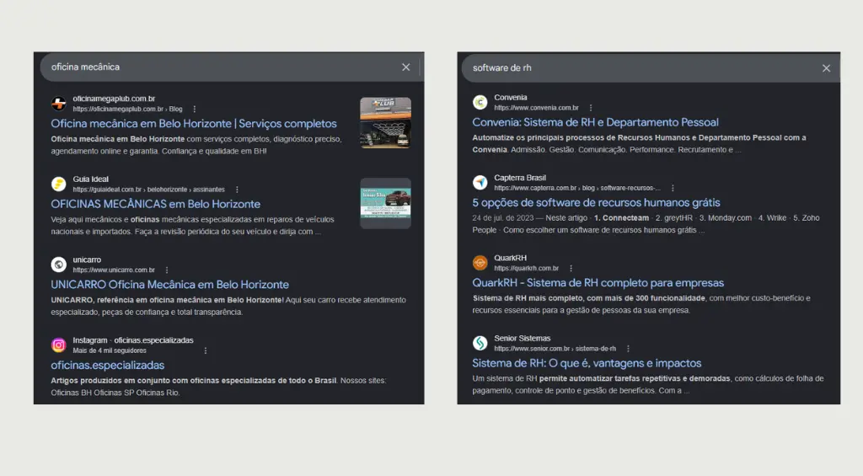The width and height of the screenshot is (863, 476).
Task: Open 'QuarkRH - Sistema de RH completo para empresas'
Action: tap(598, 283)
